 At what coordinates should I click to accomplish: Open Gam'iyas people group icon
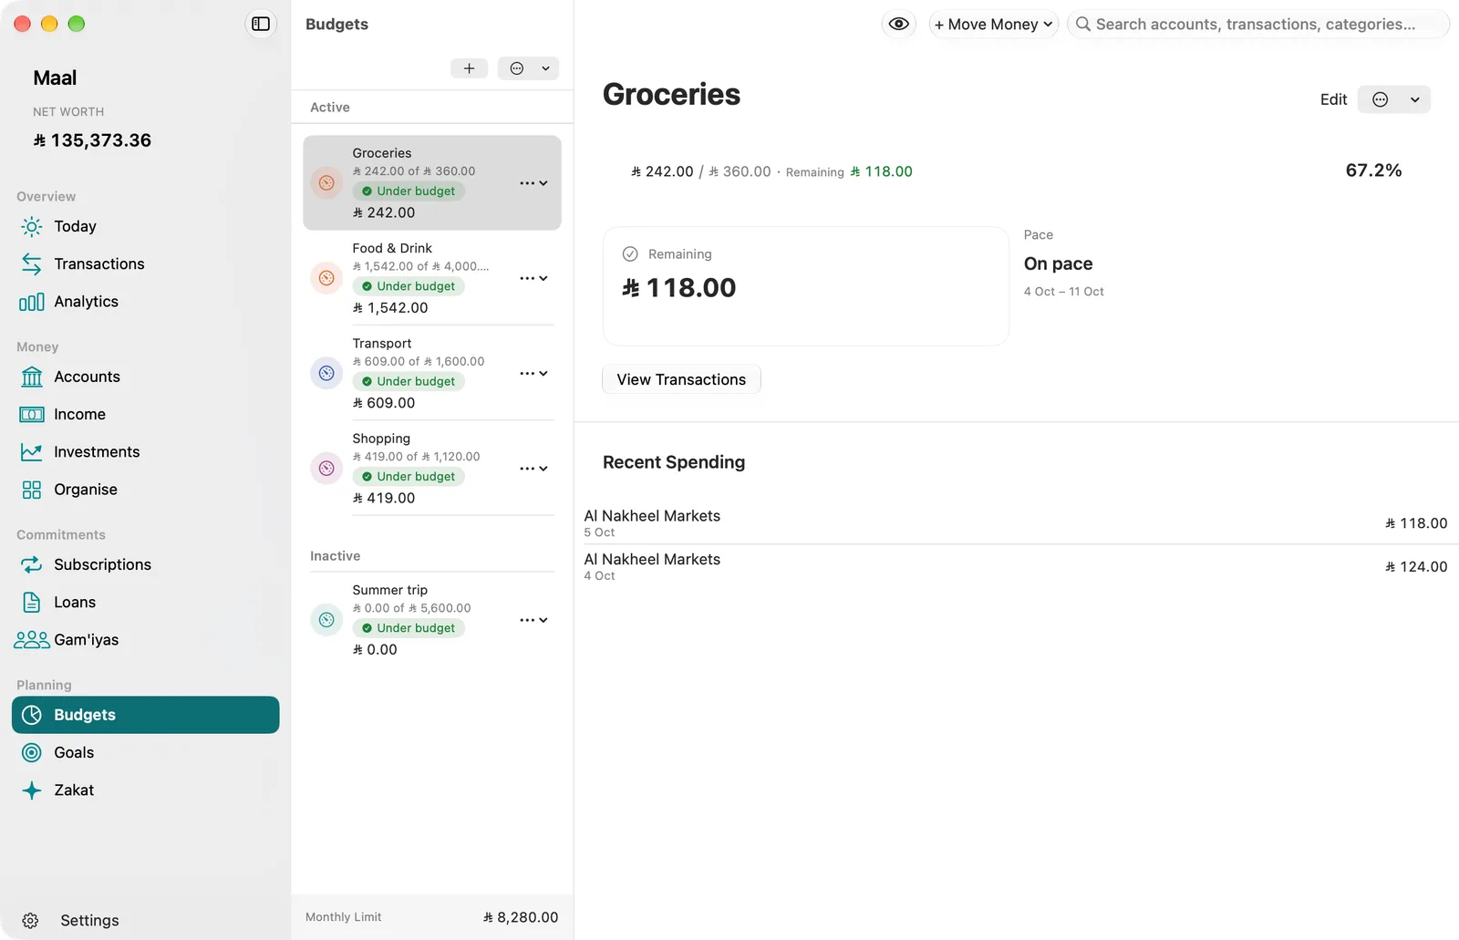[32, 640]
